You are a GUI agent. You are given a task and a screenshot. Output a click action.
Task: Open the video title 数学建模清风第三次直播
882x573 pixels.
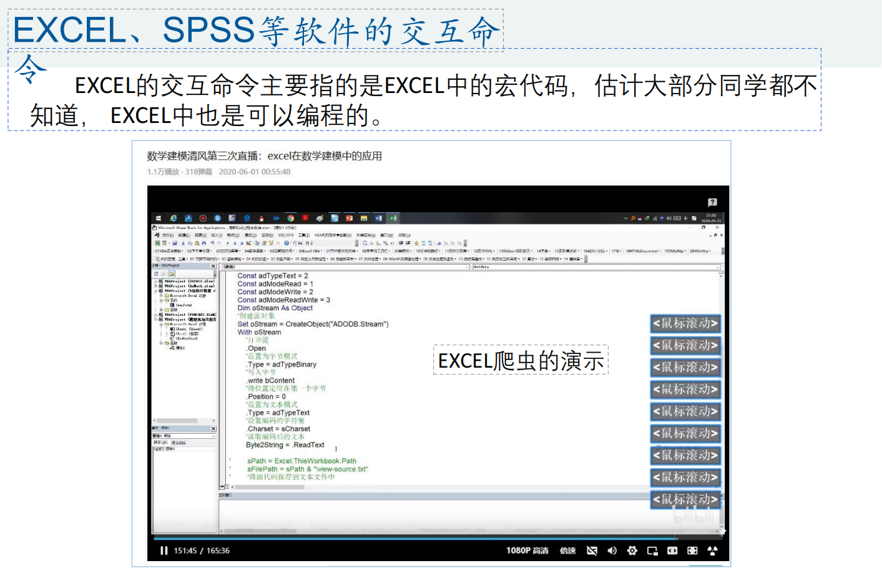265,156
